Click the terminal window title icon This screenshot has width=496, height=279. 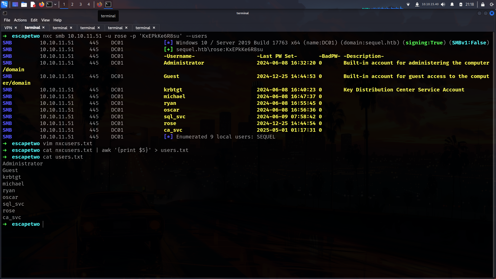(x=5, y=13)
